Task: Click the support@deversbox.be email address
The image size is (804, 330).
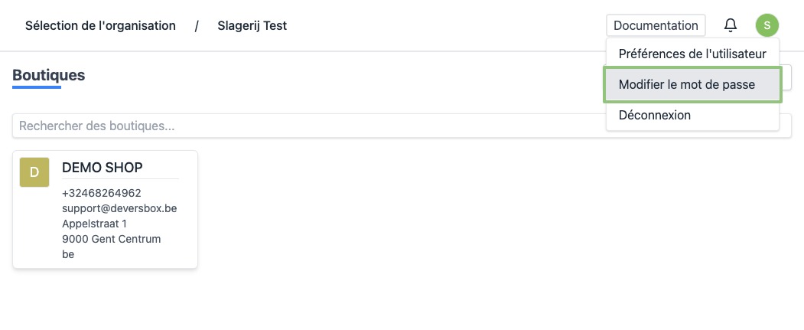Action: click(119, 208)
